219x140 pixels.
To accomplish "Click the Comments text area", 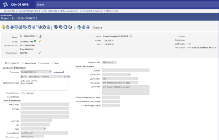I will click(126, 90).
